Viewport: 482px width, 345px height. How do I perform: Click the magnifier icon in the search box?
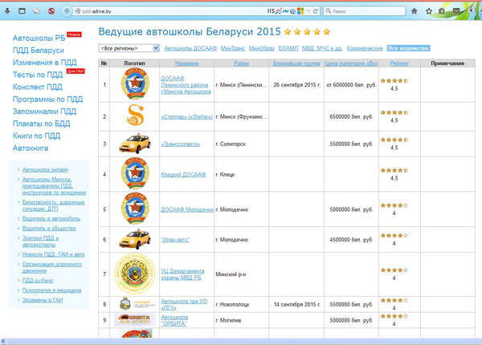(329, 11)
